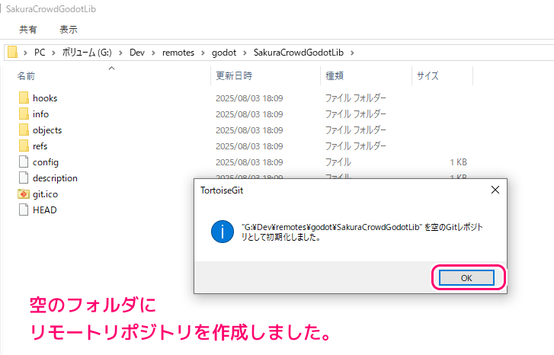The image size is (554, 355).
Task: Click the HEAD file icon
Action: click(x=23, y=210)
